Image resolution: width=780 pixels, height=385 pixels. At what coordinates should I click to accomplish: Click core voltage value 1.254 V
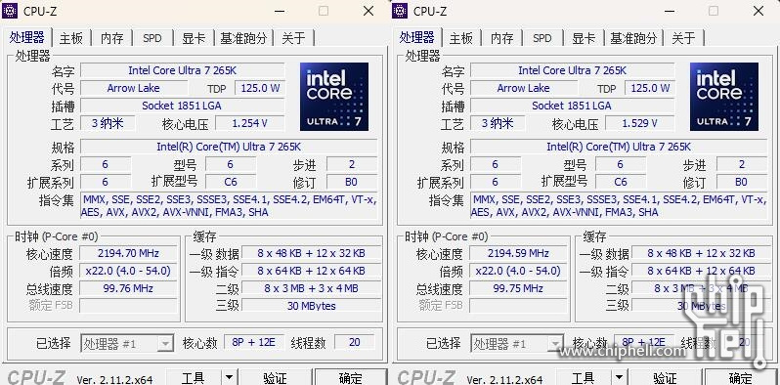point(249,123)
